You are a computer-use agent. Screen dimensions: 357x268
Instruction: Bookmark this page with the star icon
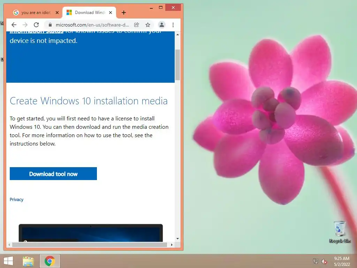point(148,25)
